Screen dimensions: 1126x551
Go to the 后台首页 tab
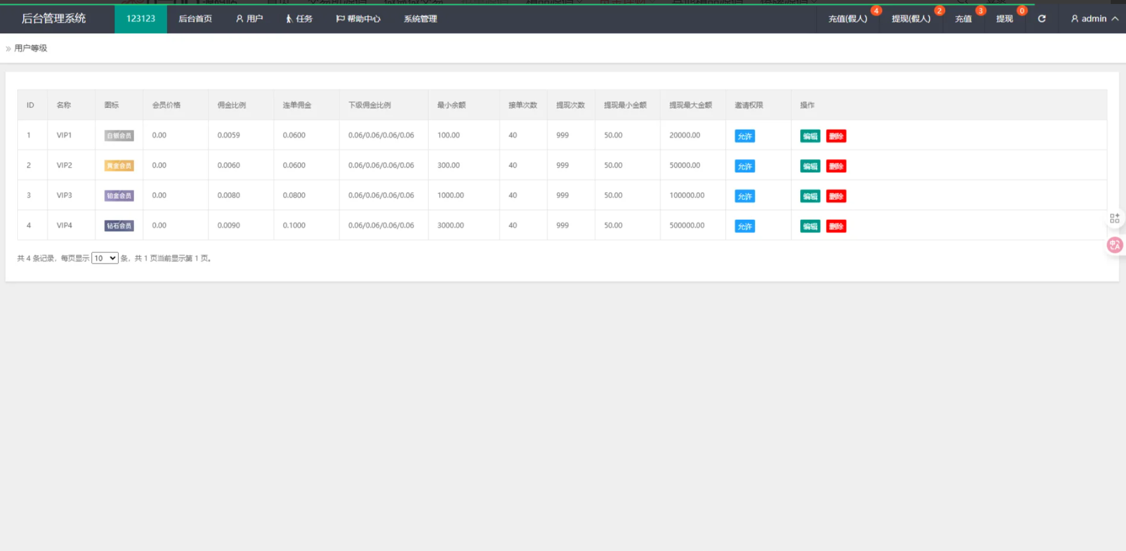point(195,19)
